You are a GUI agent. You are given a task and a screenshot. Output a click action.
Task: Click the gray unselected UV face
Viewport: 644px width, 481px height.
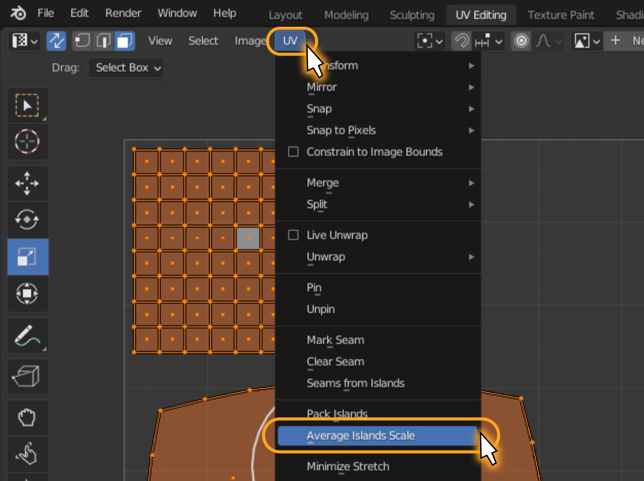coord(248,238)
